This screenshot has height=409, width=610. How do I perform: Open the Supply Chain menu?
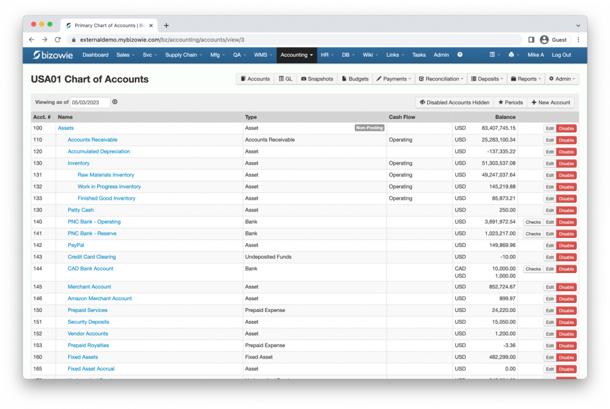tap(184, 55)
